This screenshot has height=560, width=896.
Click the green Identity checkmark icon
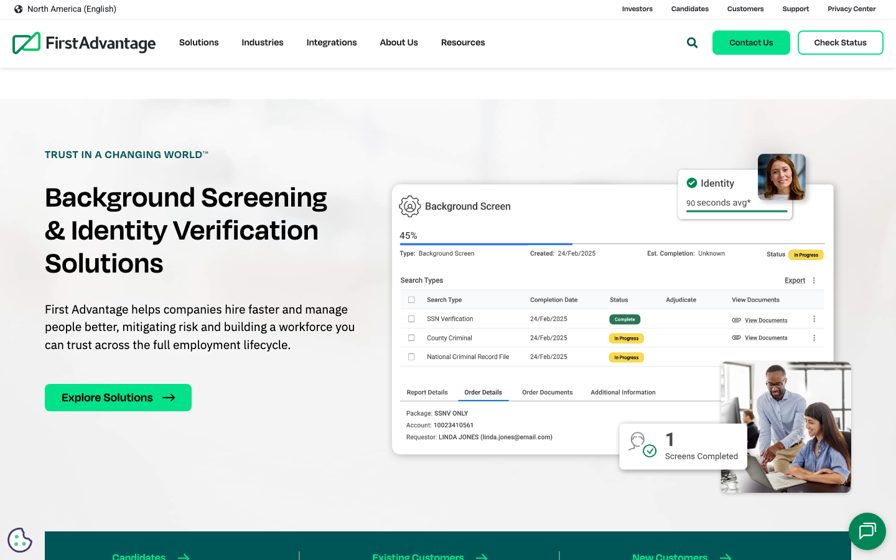click(691, 183)
